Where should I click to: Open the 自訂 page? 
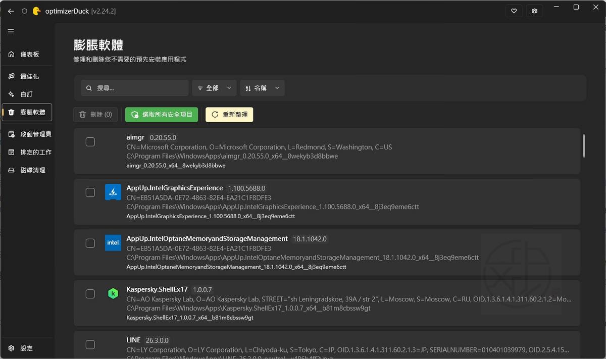click(x=27, y=94)
